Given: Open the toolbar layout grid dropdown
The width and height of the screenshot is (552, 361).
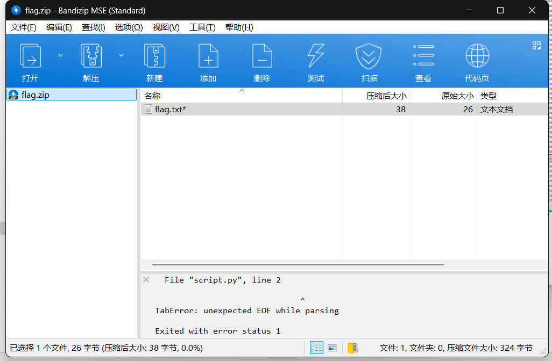Looking at the screenshot, I should [536, 46].
